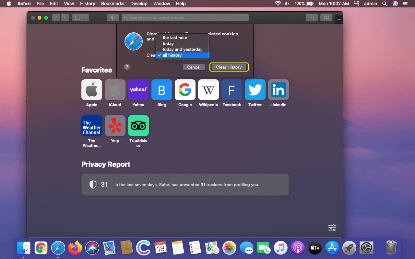Screen dimensions: 415x259
Task: Open the Twitter favorite
Action: 255,90
